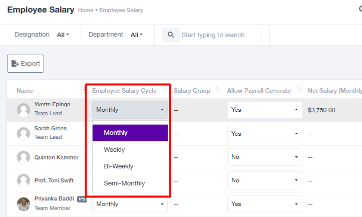Go to Home breadcrumb link
Image resolution: width=362 pixels, height=217 pixels.
pyautogui.click(x=86, y=10)
